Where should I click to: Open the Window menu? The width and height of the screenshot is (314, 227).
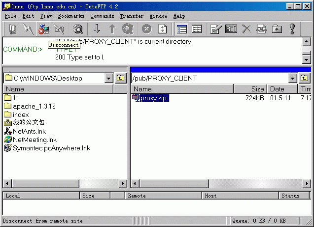(x=158, y=16)
